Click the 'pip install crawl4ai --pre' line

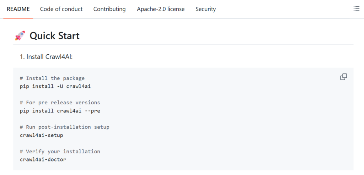click(60, 111)
